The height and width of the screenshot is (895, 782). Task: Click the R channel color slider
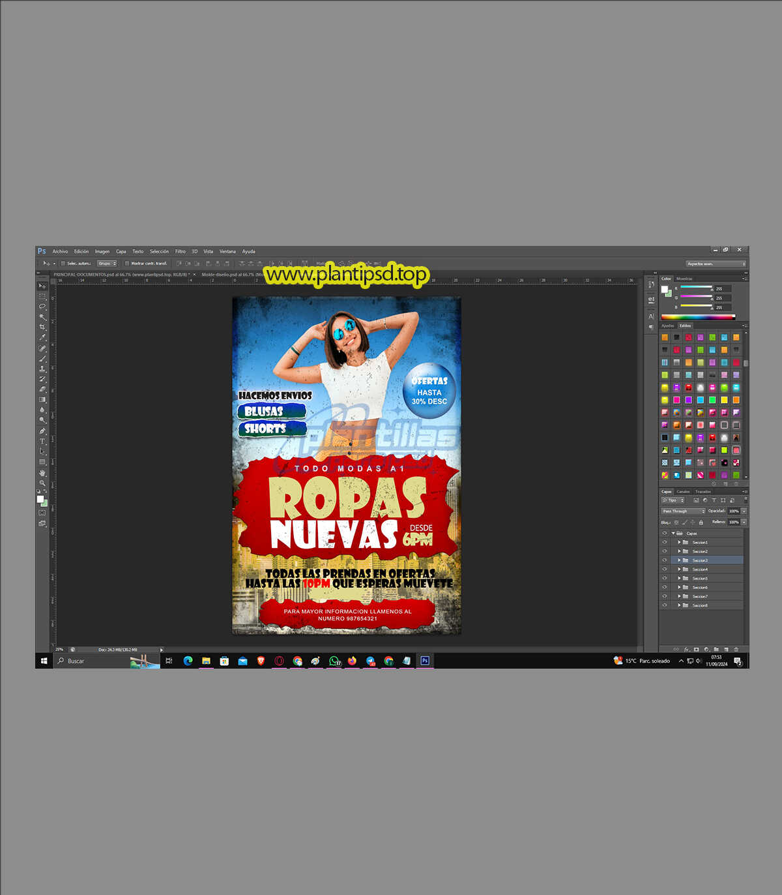click(696, 288)
